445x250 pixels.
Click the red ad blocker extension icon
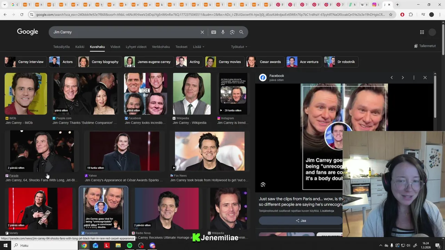pyautogui.click(x=402, y=15)
